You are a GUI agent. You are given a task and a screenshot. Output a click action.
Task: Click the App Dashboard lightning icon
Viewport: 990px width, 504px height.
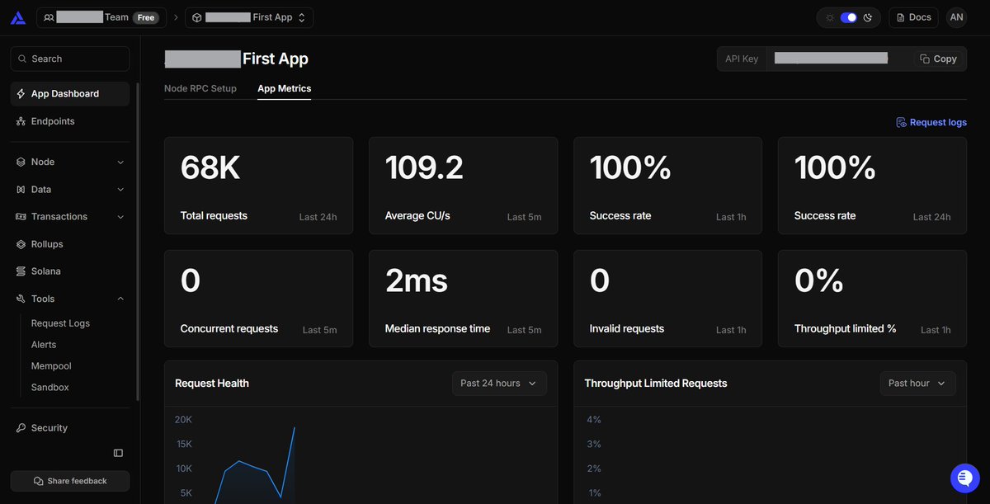21,94
